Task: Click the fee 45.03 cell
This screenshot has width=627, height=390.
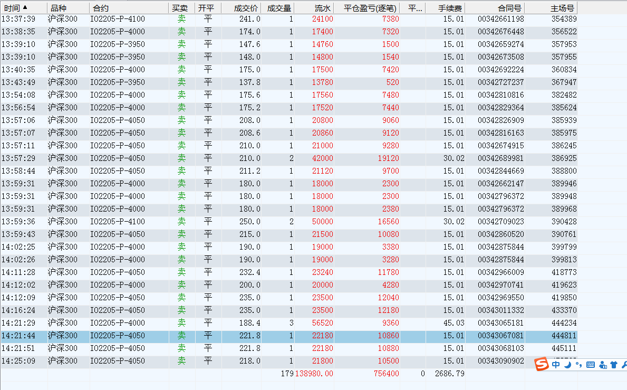Action: click(x=454, y=323)
